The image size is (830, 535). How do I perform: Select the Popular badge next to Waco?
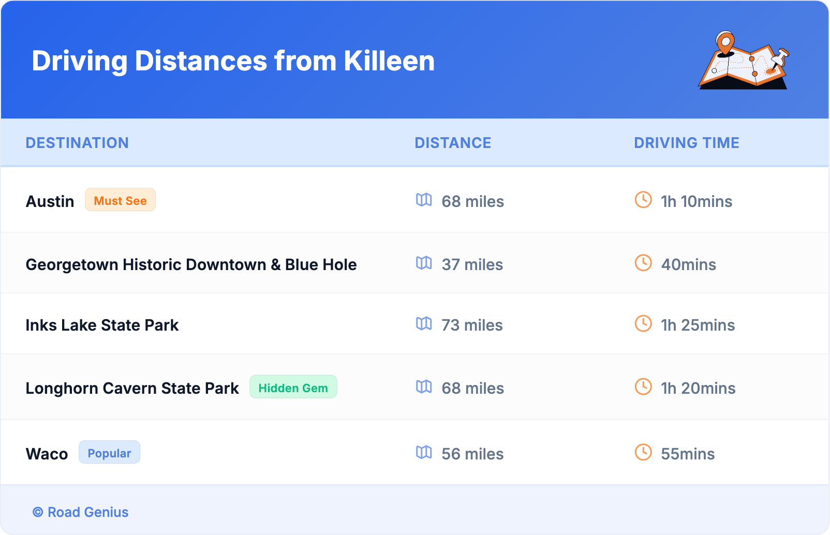[109, 453]
